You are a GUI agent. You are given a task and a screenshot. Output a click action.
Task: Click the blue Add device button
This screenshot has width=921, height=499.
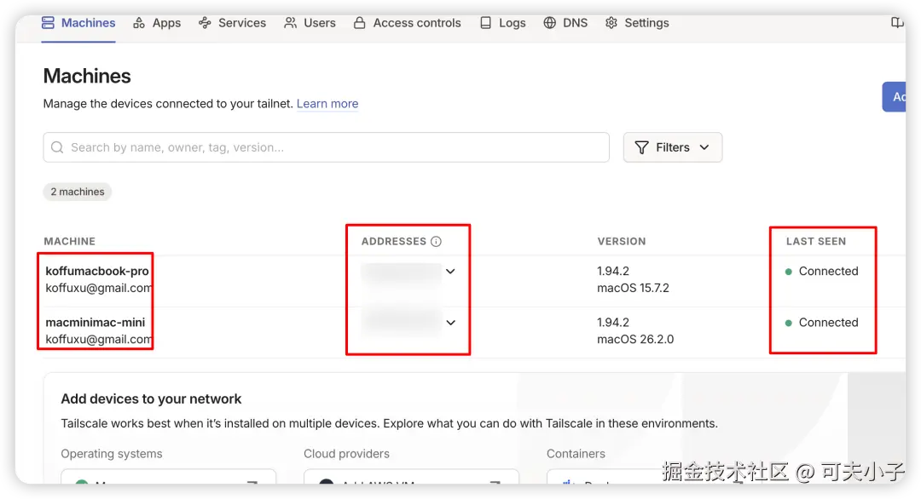point(894,97)
